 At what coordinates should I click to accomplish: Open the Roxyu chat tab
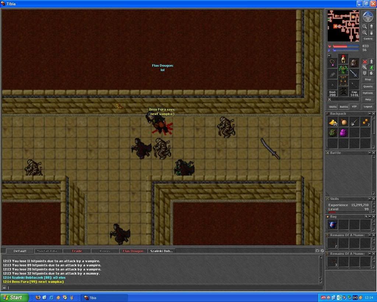[x=105, y=251]
